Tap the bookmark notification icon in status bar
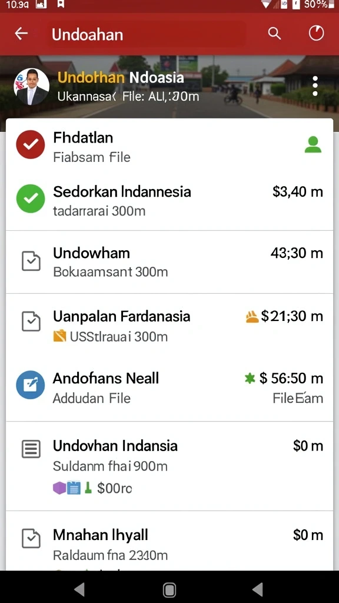Screen dimensions: 339x603 coord(61,4)
